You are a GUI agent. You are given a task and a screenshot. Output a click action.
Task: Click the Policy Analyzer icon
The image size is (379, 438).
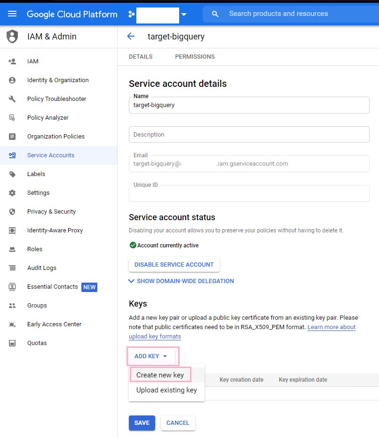[12, 118]
